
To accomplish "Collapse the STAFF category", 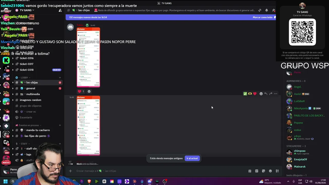I will click(x=23, y=144).
